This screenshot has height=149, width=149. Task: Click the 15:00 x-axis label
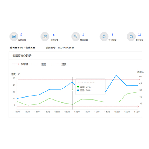pos(117,112)
